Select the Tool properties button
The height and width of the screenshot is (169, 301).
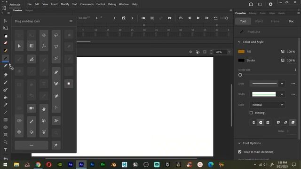point(243,21)
